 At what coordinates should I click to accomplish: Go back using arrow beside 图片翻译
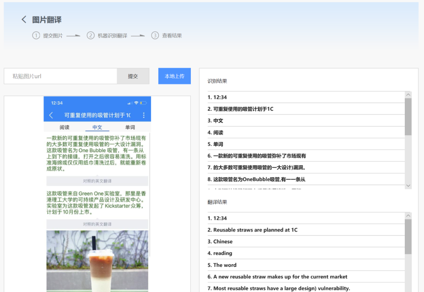click(x=24, y=20)
